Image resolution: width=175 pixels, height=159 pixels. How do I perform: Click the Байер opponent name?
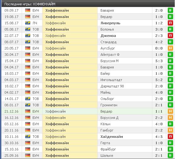coord(105,74)
